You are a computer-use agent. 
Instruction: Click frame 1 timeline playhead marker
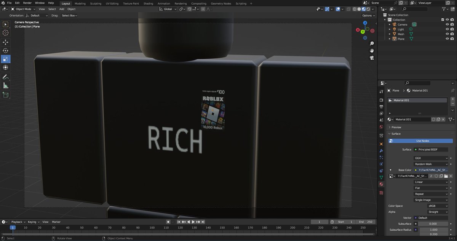(x=12, y=228)
